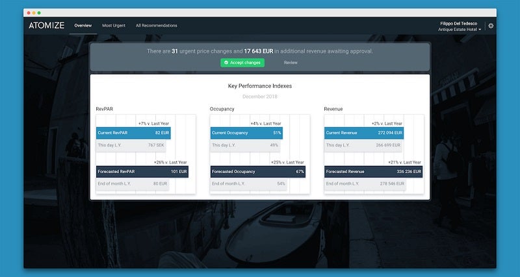The width and height of the screenshot is (520, 277).
Task: Click Revenue This day L.Y. 266 699 EUR row
Action: click(x=363, y=145)
